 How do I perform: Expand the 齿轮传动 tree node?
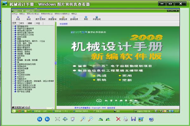13,56
